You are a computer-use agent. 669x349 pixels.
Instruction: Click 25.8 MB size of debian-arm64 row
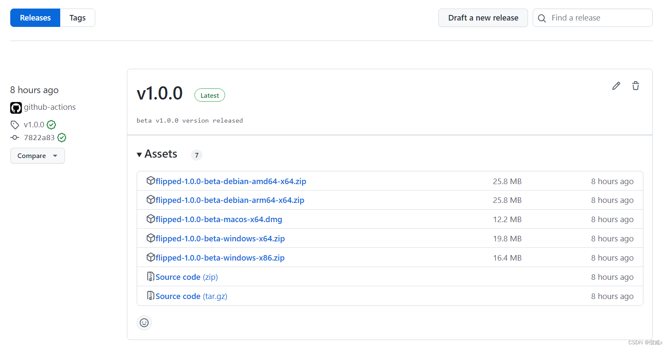click(x=507, y=200)
